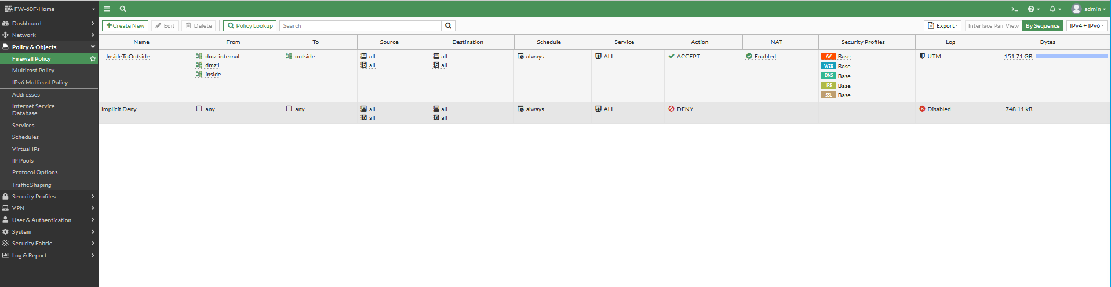Toggle the hamburger sidebar menu icon
The image size is (1111, 287).
pos(107,9)
